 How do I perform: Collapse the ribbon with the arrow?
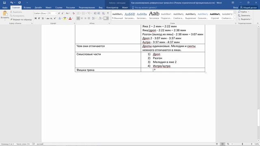(x=258, y=24)
